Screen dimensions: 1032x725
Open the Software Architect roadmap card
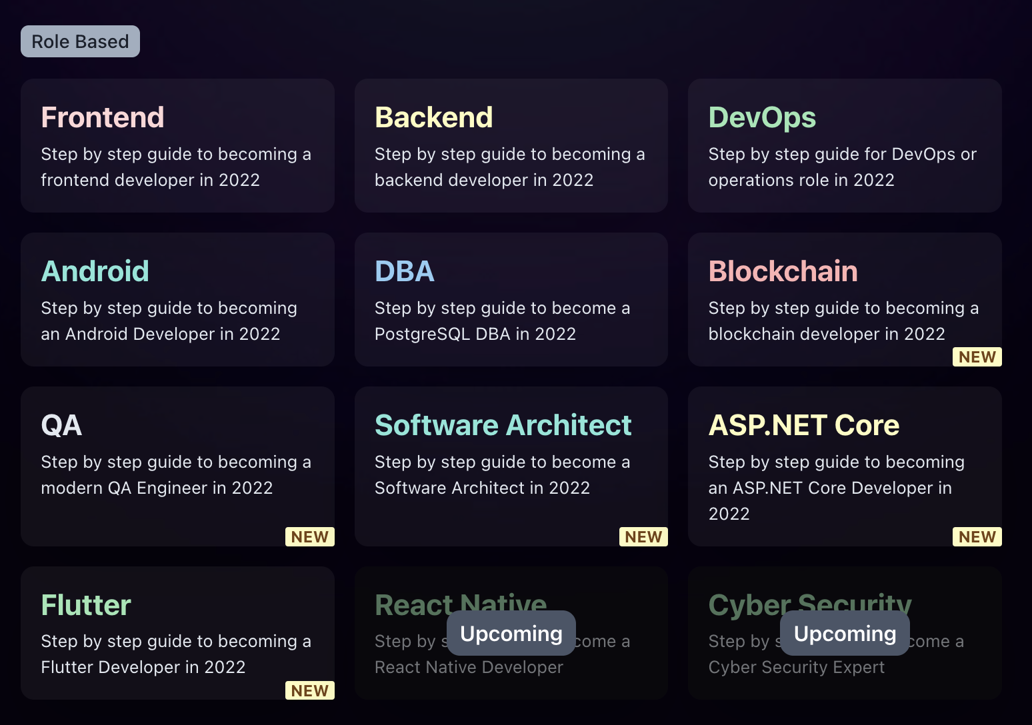[511, 466]
